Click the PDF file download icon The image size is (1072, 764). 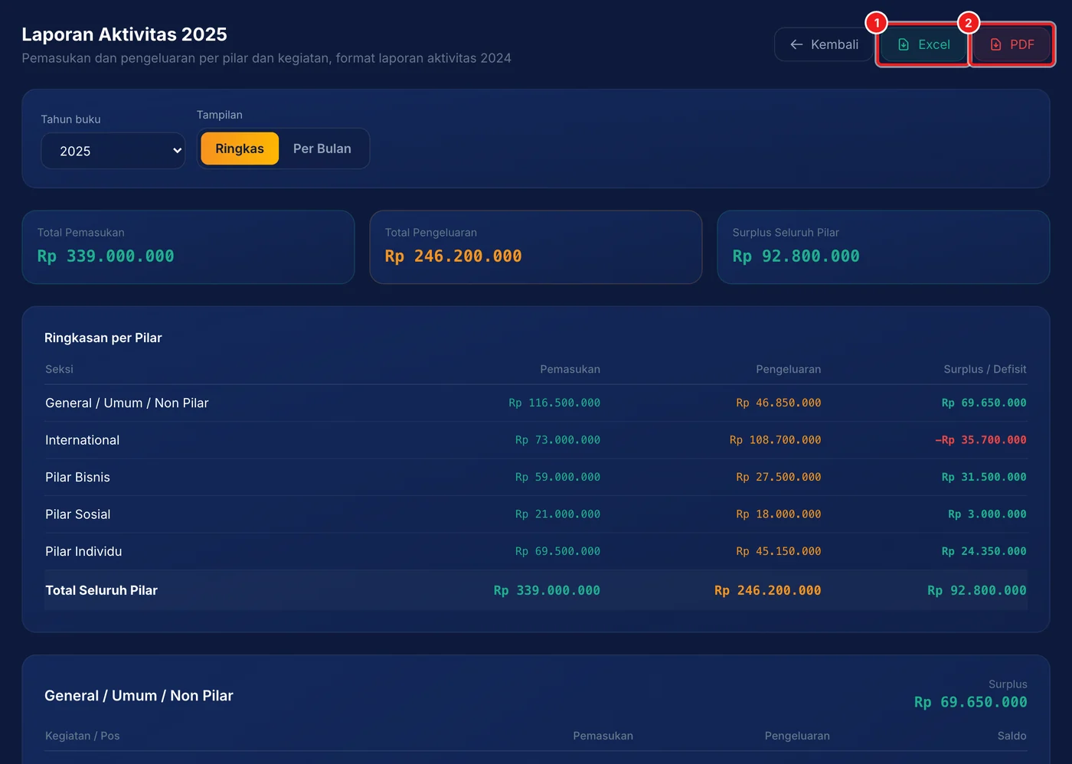[x=995, y=44]
